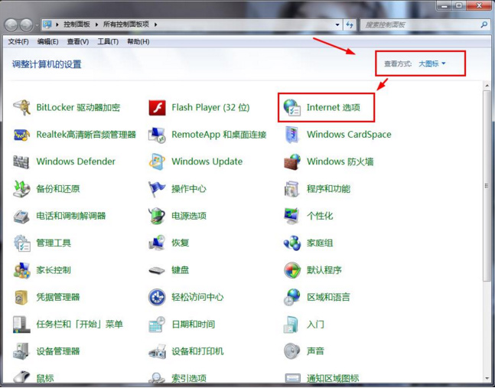Click the scrollbar up arrow
Image resolution: width=495 pixels, height=388 pixels.
(x=487, y=85)
